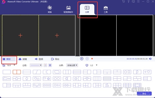Select the three circles template

tap(37, 85)
